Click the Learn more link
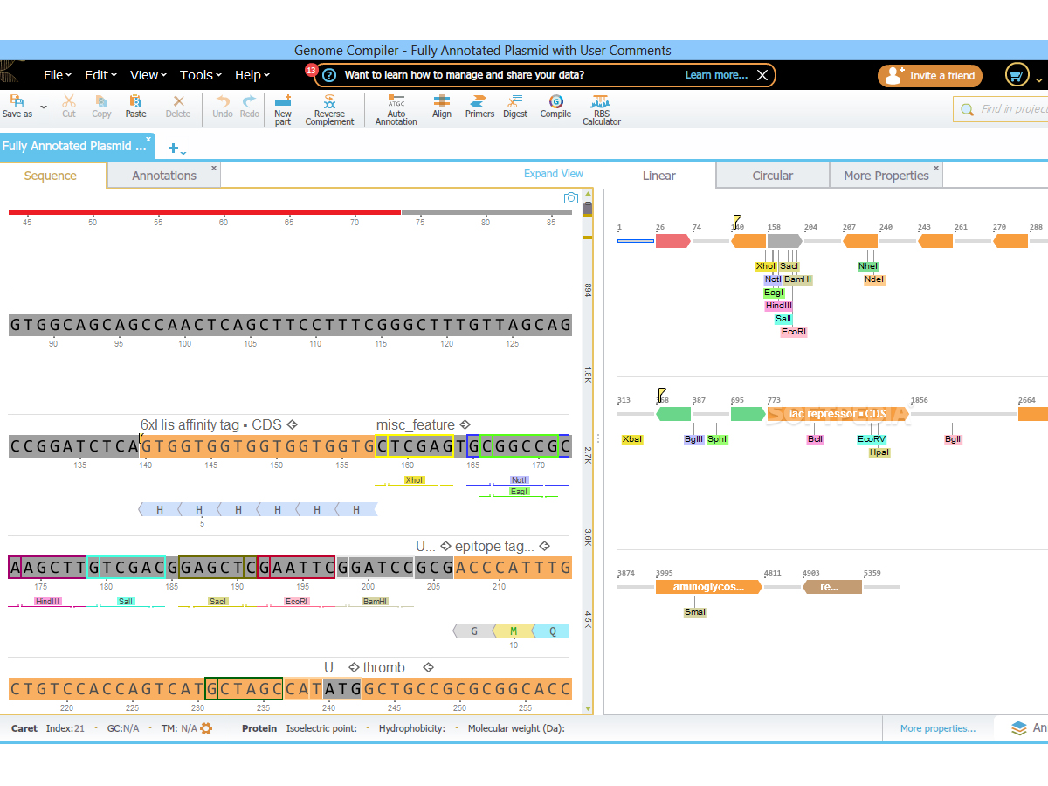1048x786 pixels. click(x=715, y=75)
